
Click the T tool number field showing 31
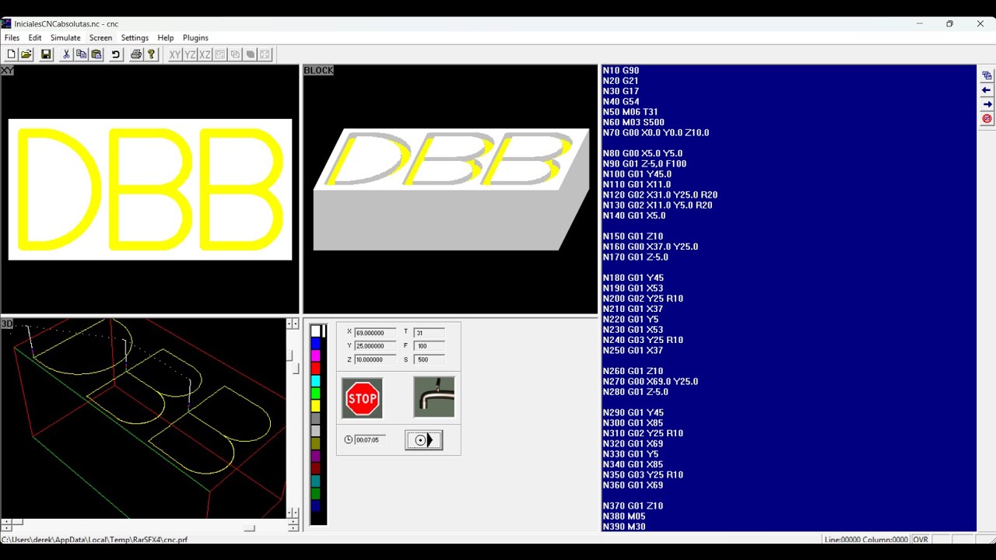click(x=430, y=333)
